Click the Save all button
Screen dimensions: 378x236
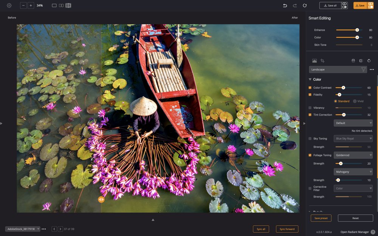(x=330, y=5)
